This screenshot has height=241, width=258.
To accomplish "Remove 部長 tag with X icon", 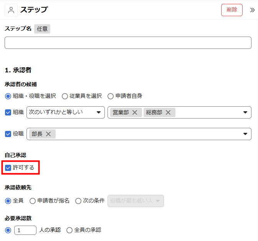I will tap(48, 134).
